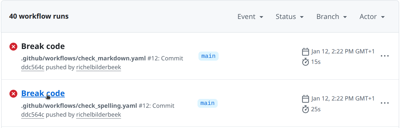Open commit ddc564c in check_spelling row
The width and height of the screenshot is (401, 128).
pyautogui.click(x=32, y=114)
